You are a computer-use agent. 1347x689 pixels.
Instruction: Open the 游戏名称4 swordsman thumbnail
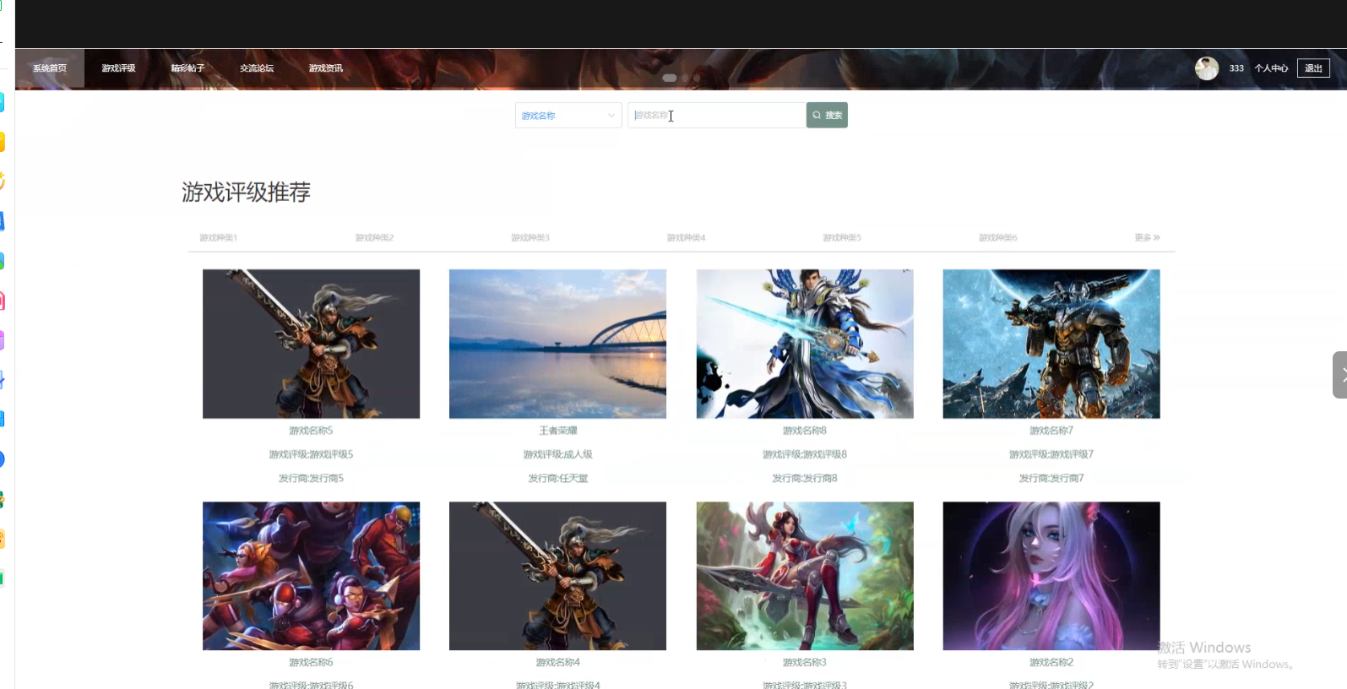557,576
